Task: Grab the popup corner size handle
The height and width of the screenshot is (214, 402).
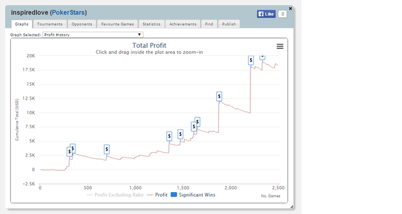Action: pyautogui.click(x=291, y=207)
